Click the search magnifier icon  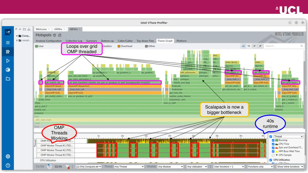click(x=301, y=46)
